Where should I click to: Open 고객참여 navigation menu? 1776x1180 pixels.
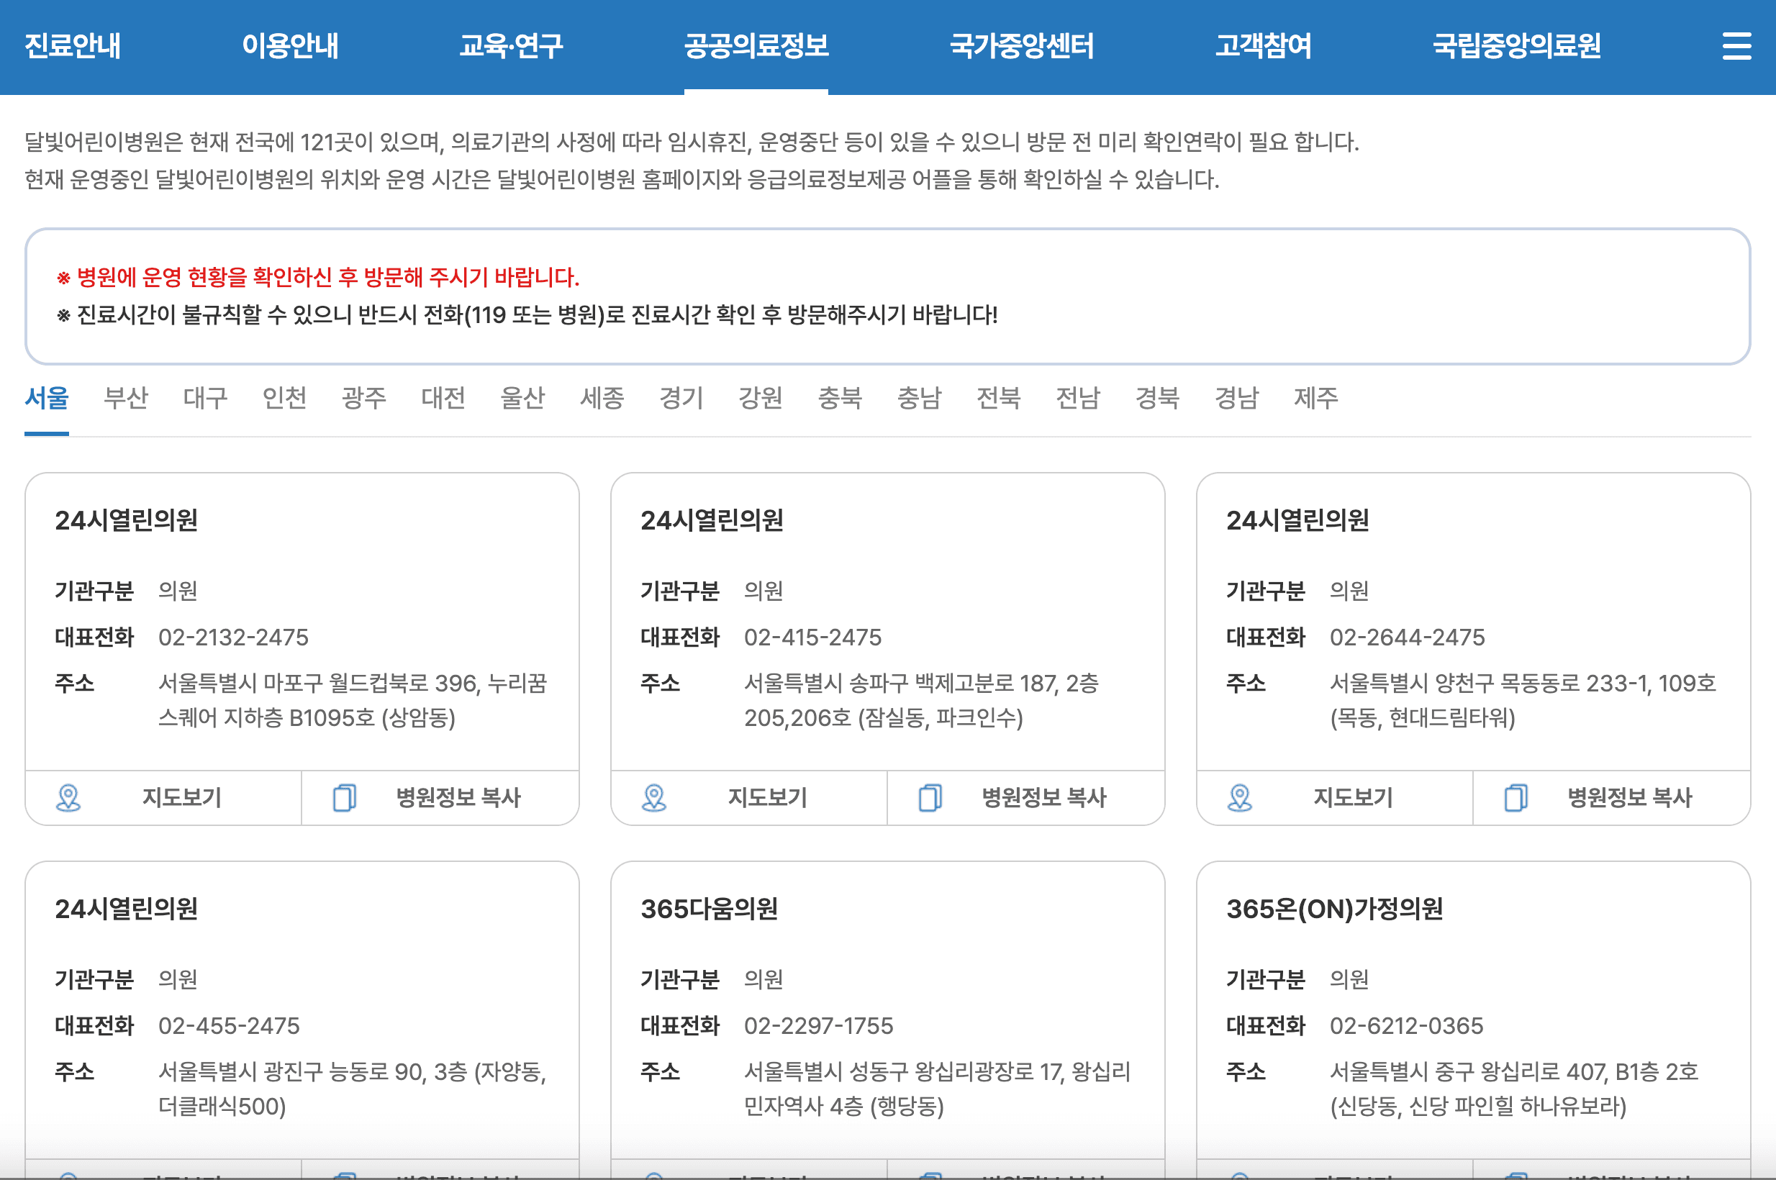coord(1263,46)
